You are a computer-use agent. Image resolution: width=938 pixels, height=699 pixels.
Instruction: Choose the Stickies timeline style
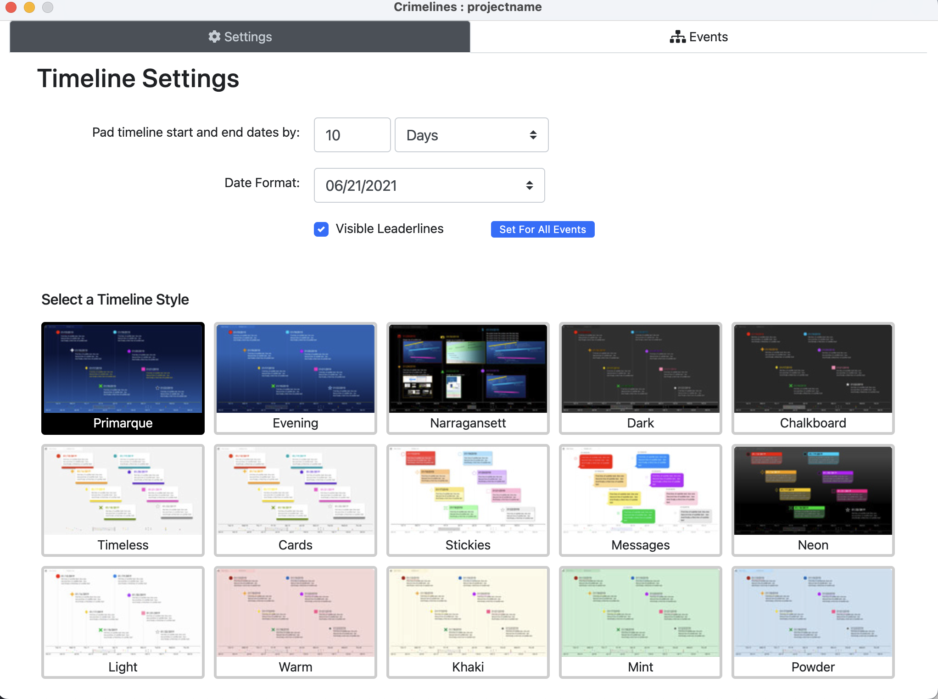click(468, 500)
